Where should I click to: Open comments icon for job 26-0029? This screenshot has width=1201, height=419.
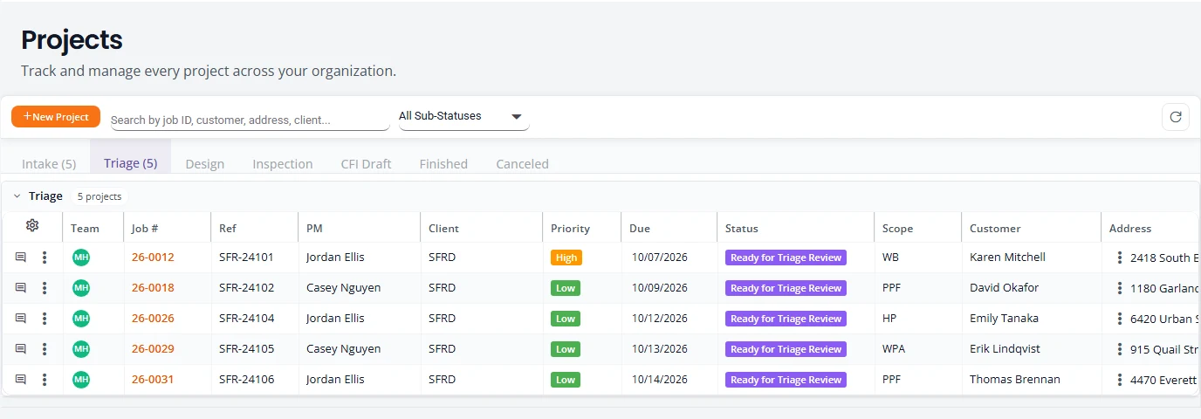point(21,349)
